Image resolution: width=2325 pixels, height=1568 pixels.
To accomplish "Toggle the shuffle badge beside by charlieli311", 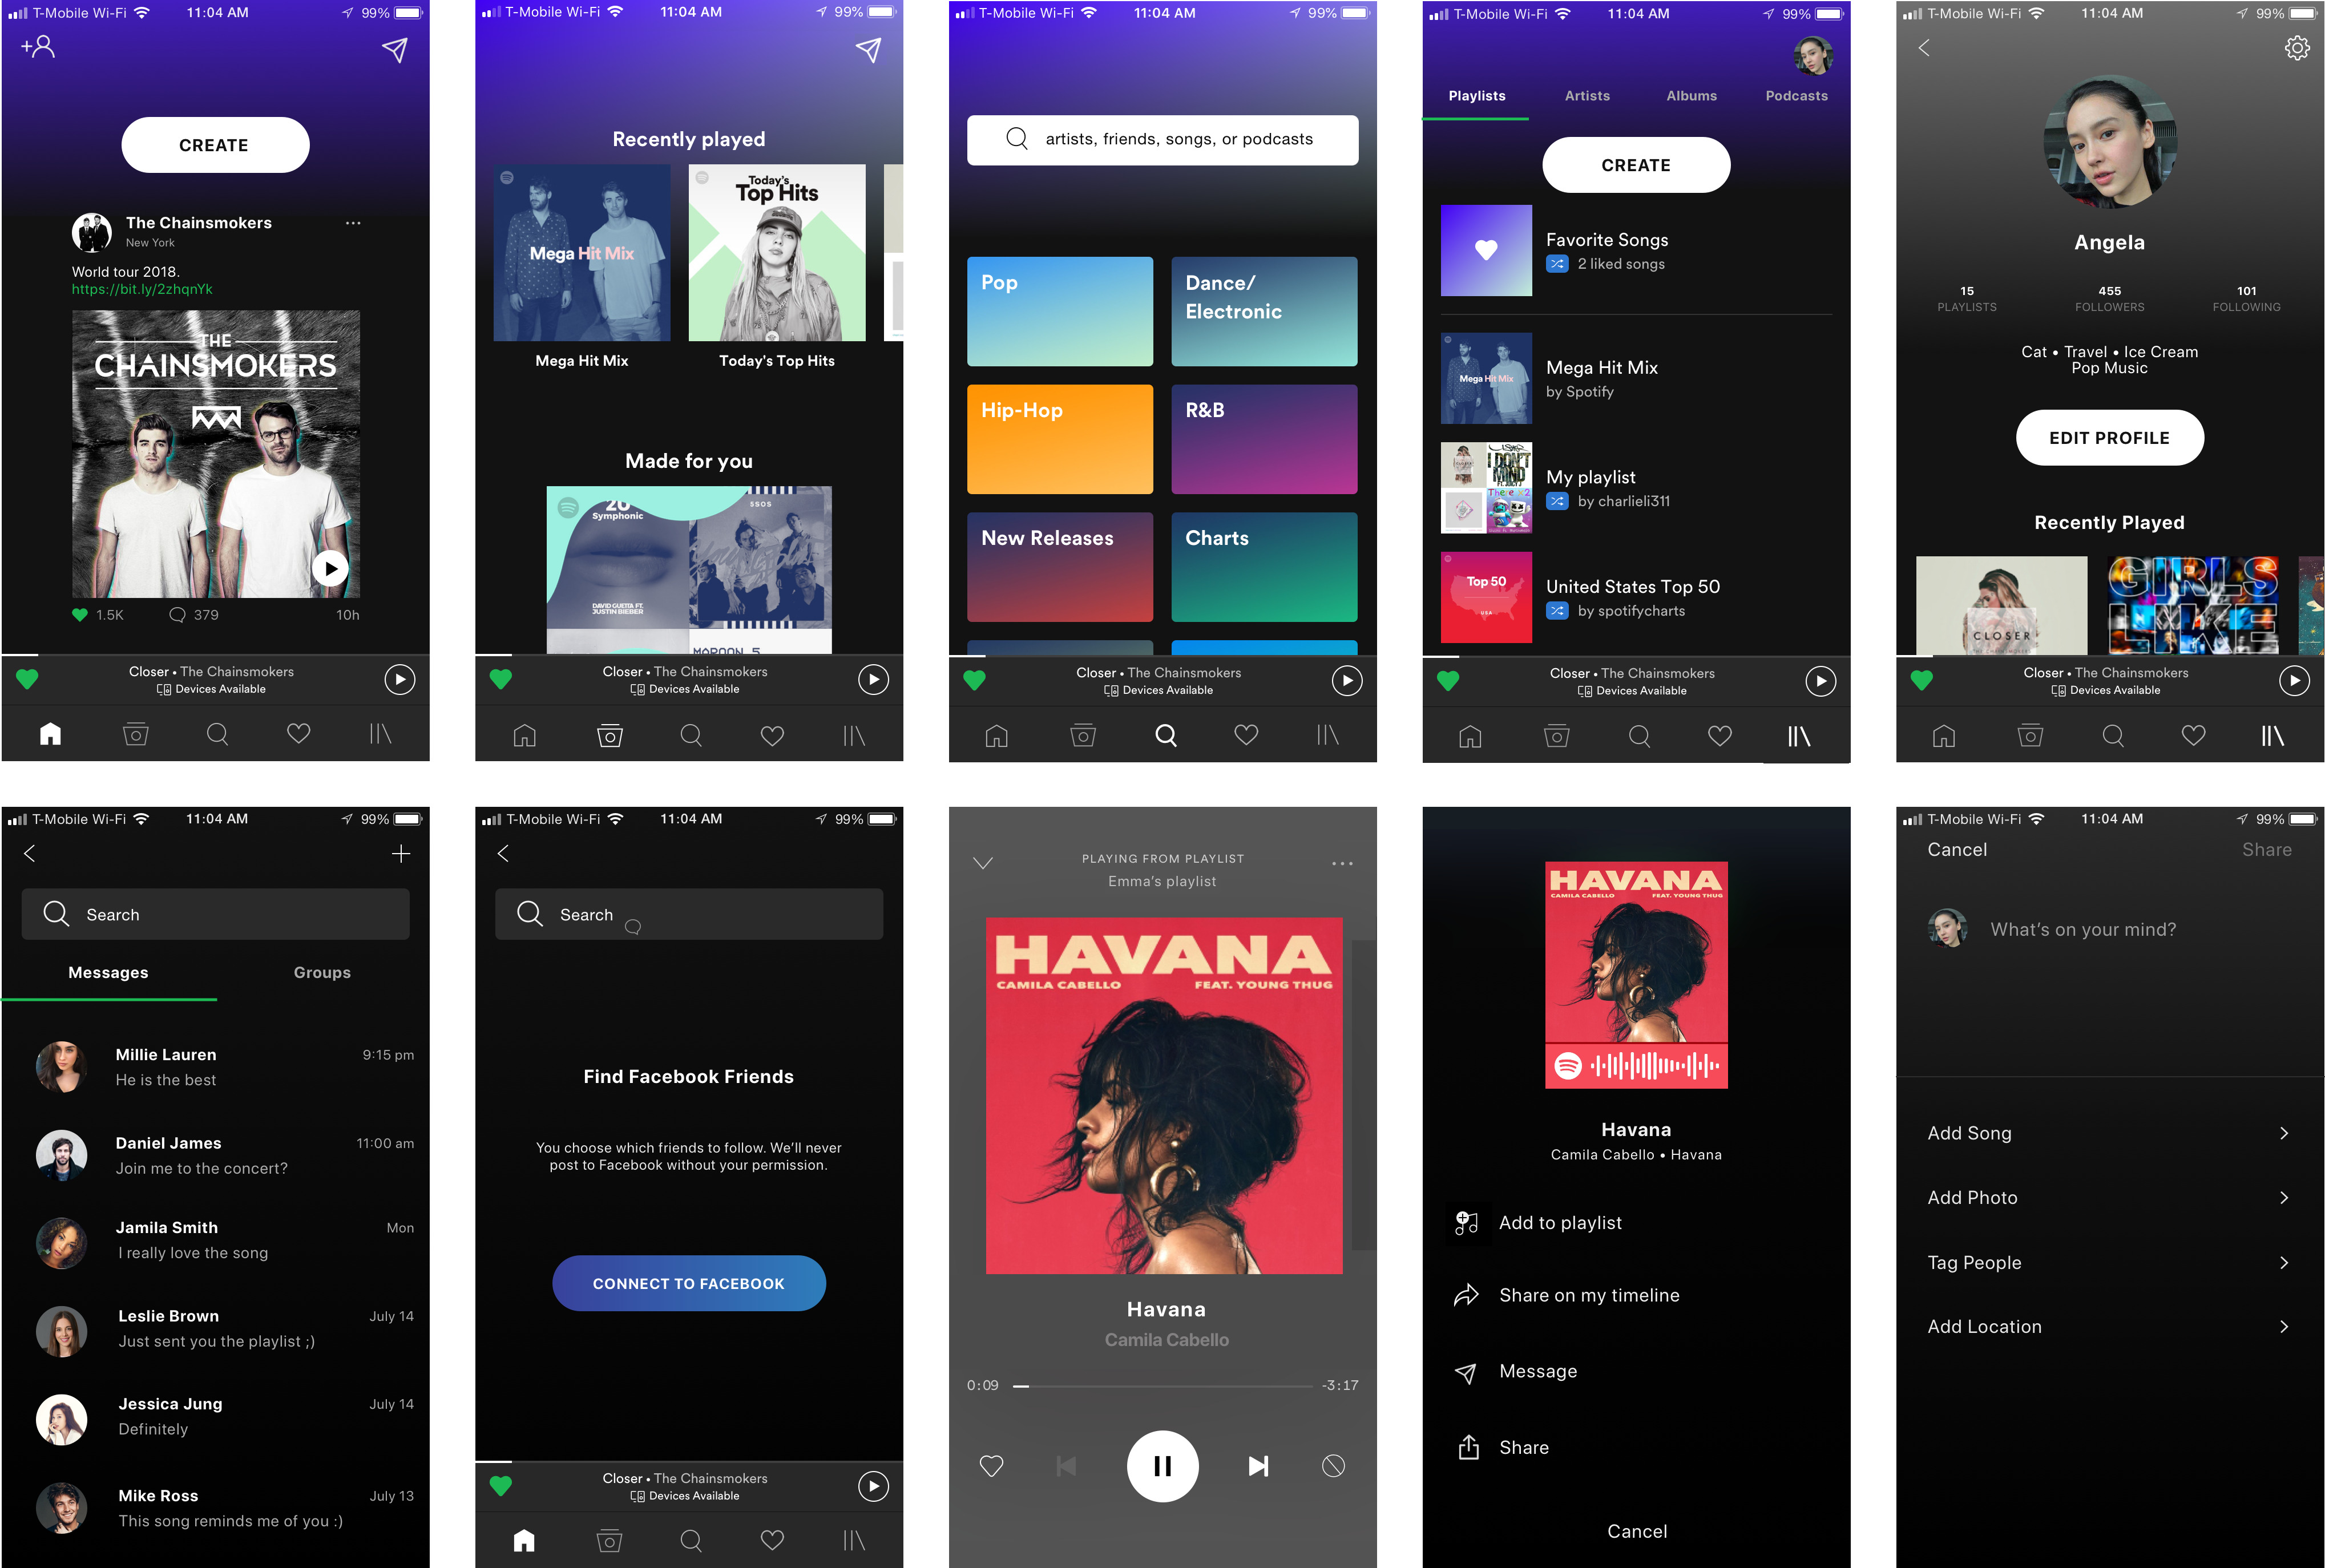I will click(x=1557, y=501).
